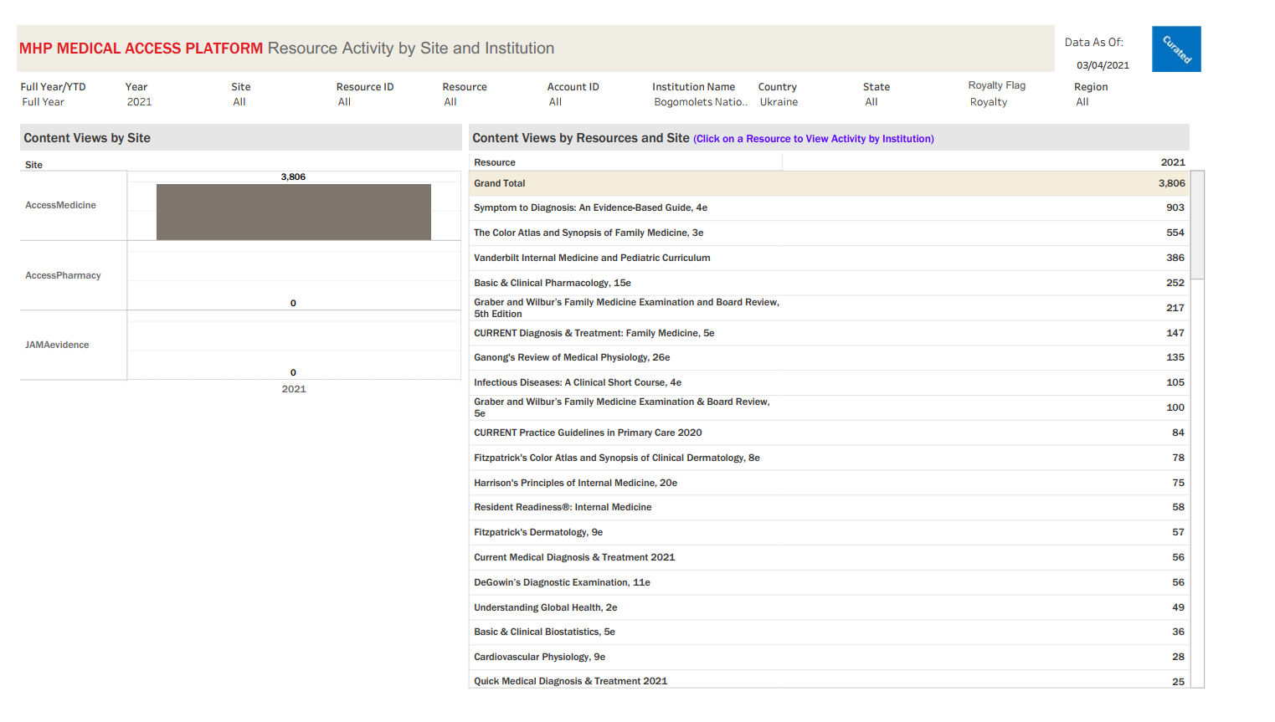Select Current Medical Diagnosis & Treatment 2021
1275x722 pixels.
pyautogui.click(x=829, y=557)
